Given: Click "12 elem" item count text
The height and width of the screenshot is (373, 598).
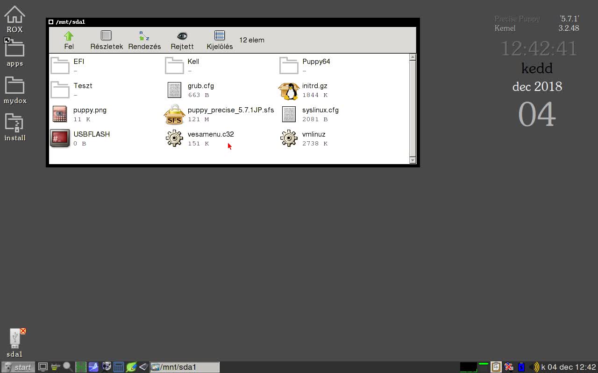Looking at the screenshot, I should click(252, 40).
